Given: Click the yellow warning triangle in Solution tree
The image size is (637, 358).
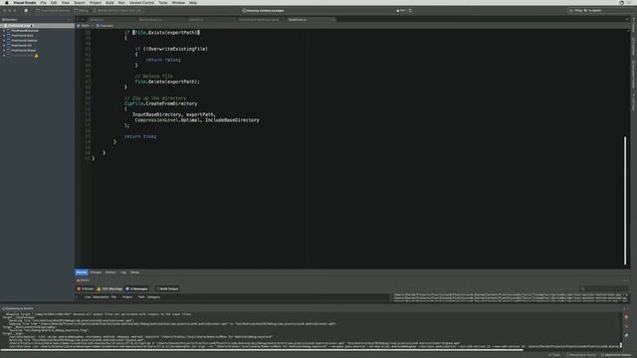Looking at the screenshot, I should 36,56.
